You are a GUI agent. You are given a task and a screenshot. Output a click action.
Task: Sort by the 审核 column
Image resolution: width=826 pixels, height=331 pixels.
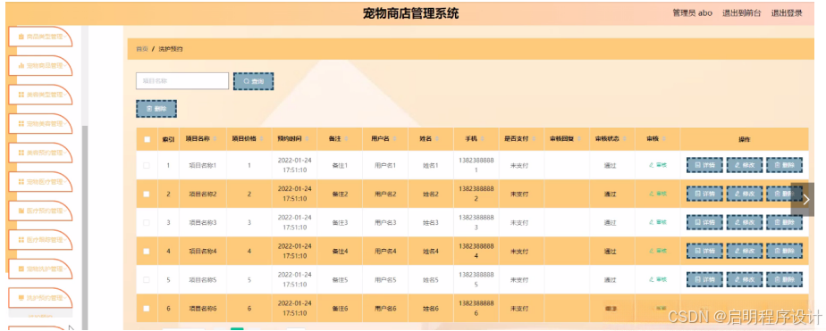[x=663, y=139]
